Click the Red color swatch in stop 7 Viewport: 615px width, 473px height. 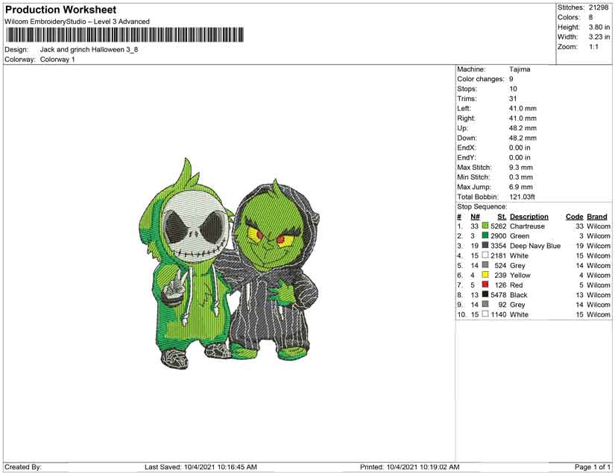[x=485, y=285]
